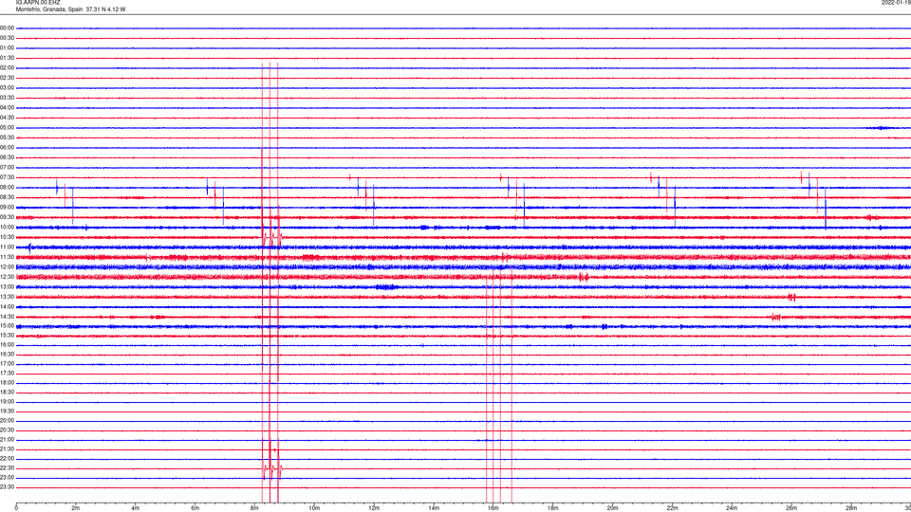Click the 07:00 trace time label
Screen dimensions: 911x512
[x=8, y=167]
